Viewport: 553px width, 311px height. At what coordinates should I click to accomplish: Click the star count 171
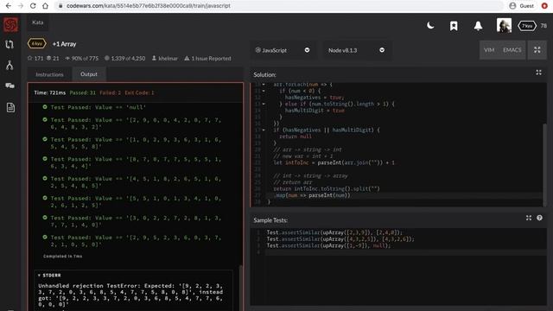click(x=35, y=58)
